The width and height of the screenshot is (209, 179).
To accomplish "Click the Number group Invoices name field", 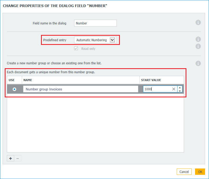I will 80,89.
